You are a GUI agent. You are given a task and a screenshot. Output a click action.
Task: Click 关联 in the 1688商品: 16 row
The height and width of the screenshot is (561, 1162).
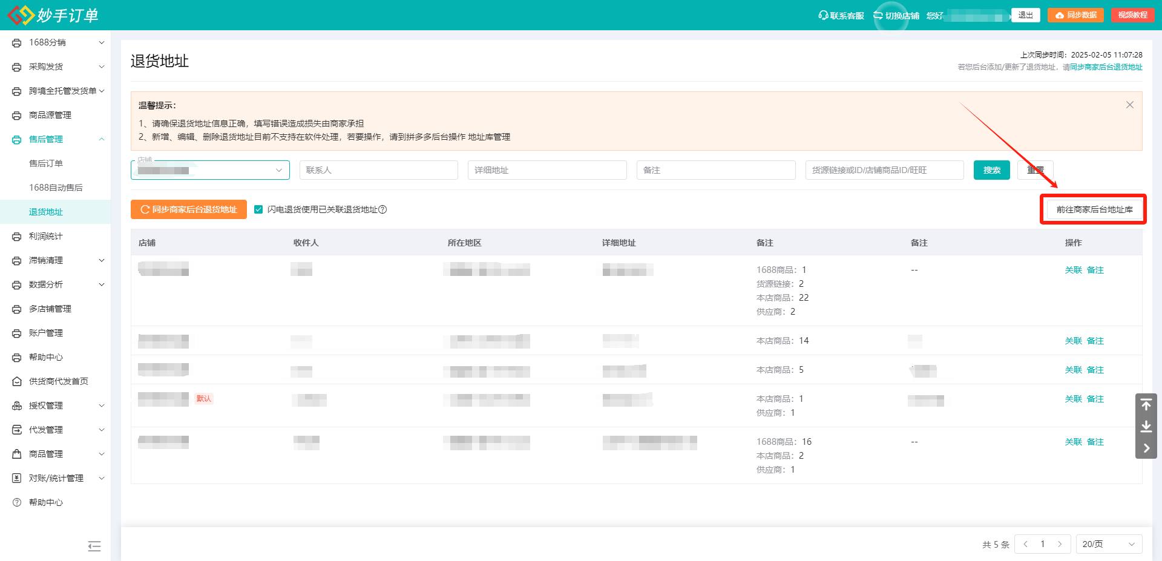click(x=1074, y=442)
